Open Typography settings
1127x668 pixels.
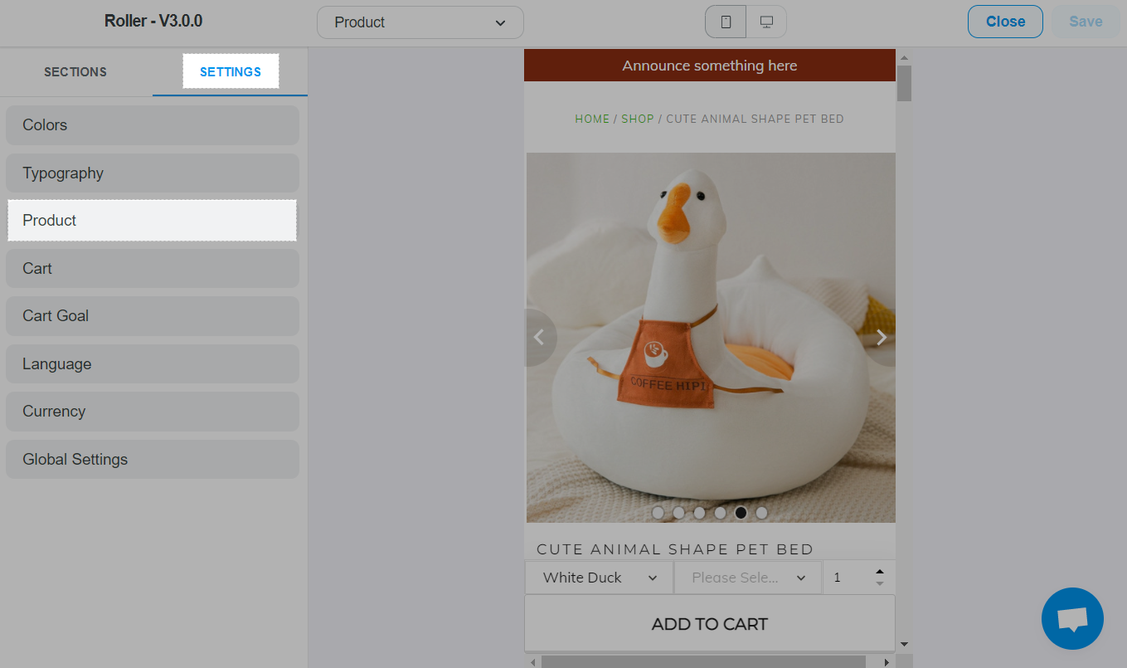point(153,173)
